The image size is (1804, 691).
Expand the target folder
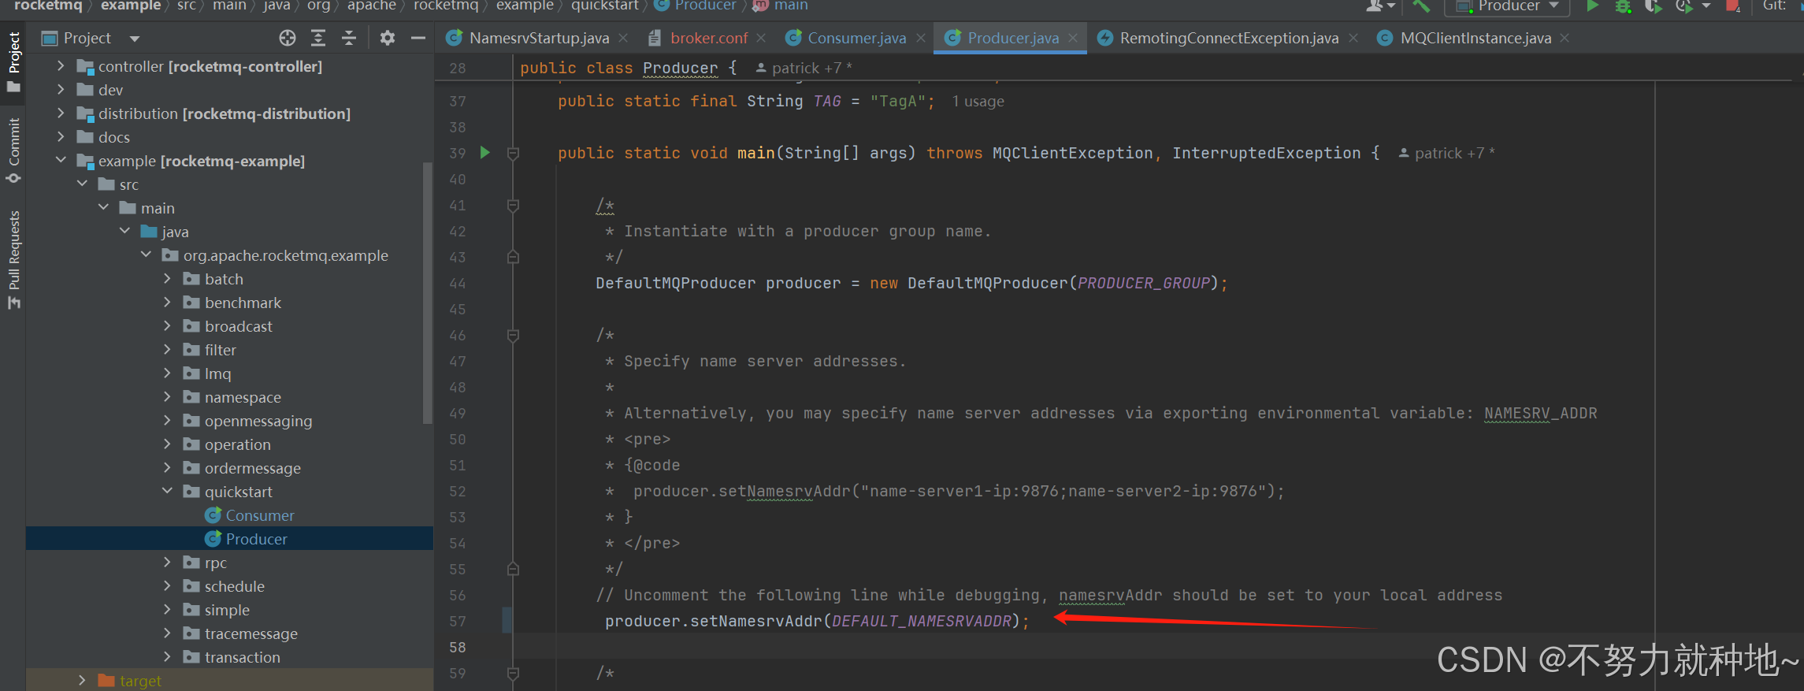click(82, 681)
